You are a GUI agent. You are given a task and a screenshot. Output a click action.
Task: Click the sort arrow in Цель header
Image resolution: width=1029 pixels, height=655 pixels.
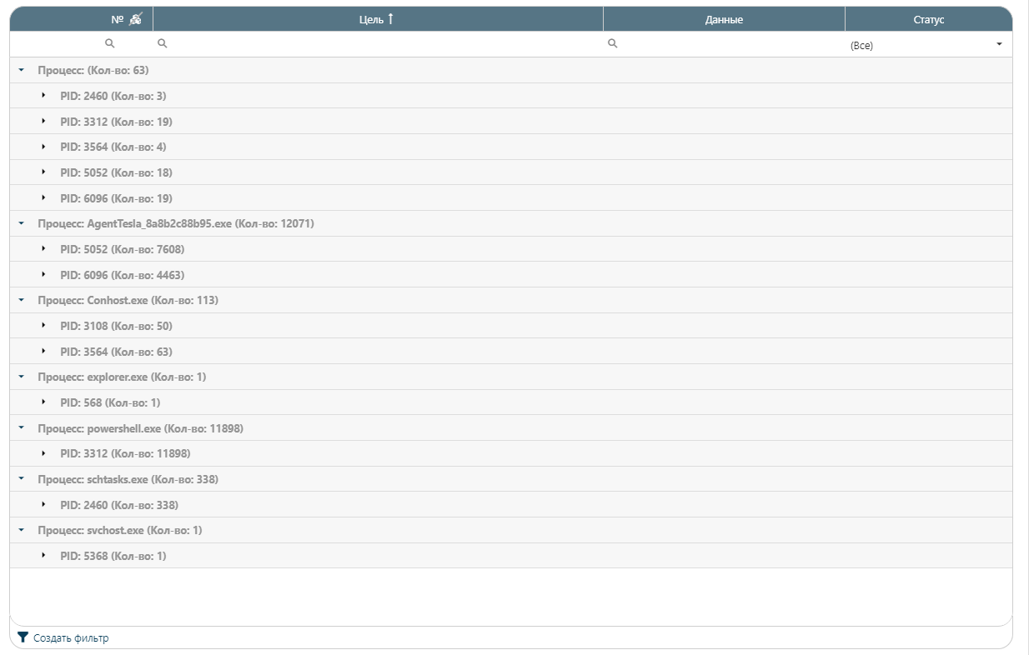click(390, 19)
